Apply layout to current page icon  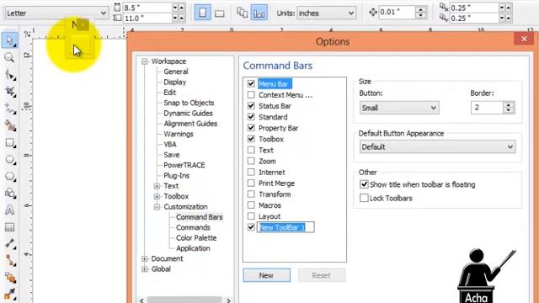click(259, 13)
